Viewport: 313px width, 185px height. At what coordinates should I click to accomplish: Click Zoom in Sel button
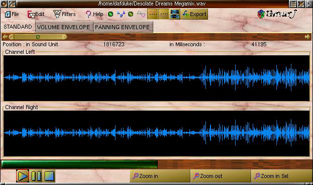point(281,176)
